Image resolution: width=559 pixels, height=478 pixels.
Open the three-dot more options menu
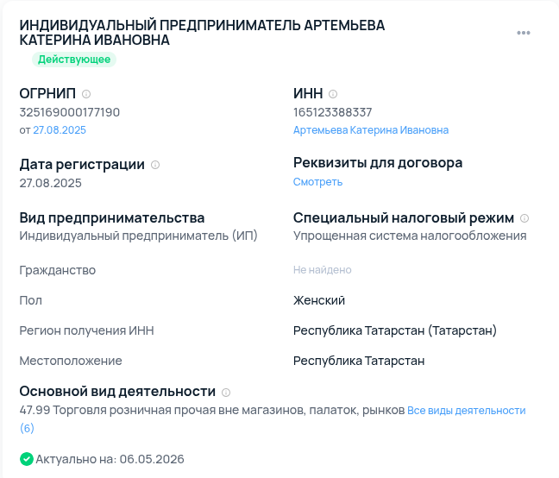524,33
